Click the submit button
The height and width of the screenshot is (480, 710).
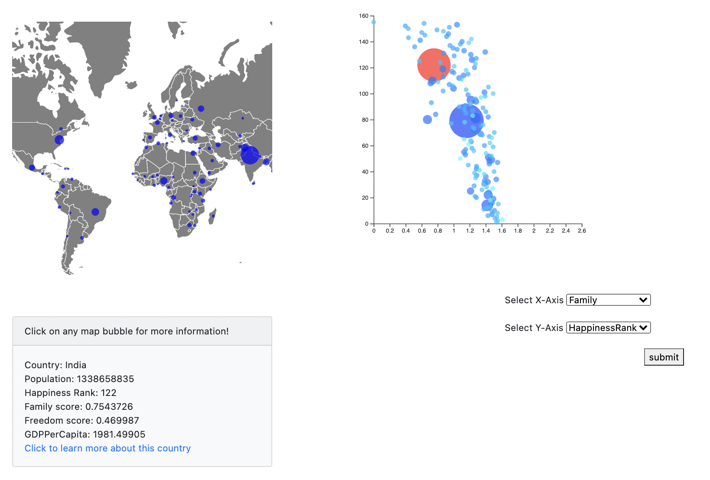click(x=664, y=357)
